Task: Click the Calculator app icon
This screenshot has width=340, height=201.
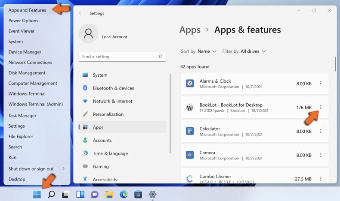Action: tap(190, 131)
